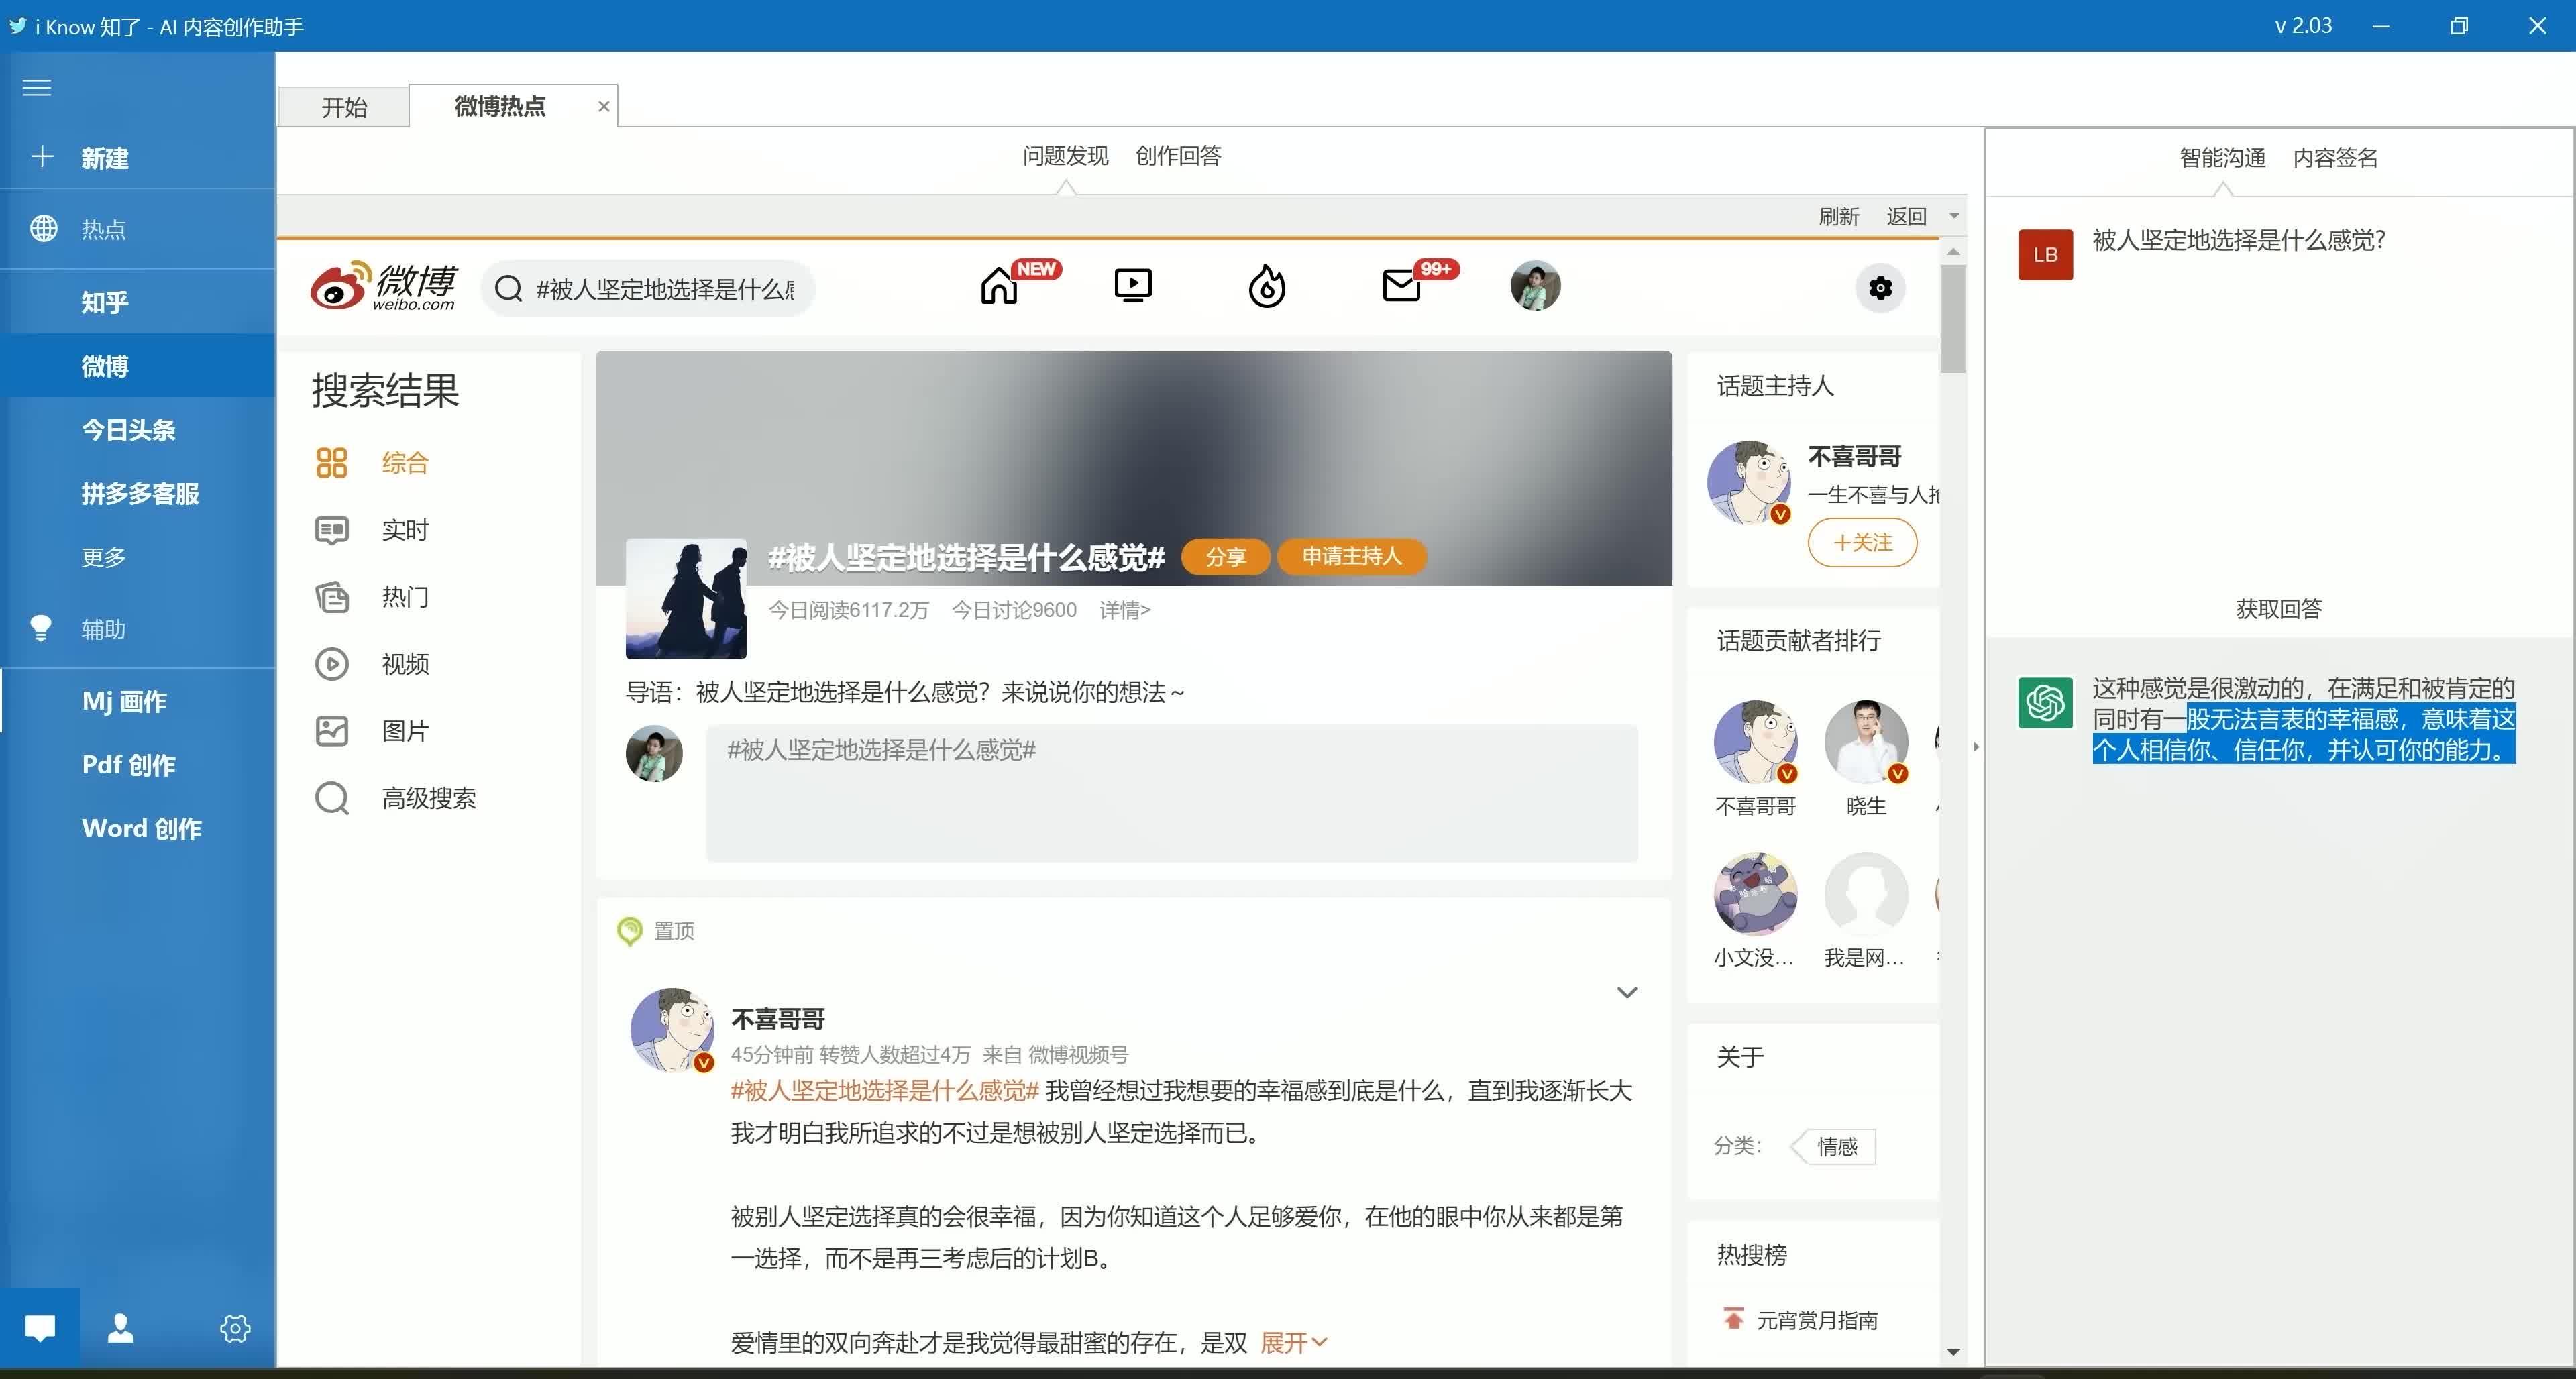Open the Weibo hot flame icon

click(x=1267, y=286)
